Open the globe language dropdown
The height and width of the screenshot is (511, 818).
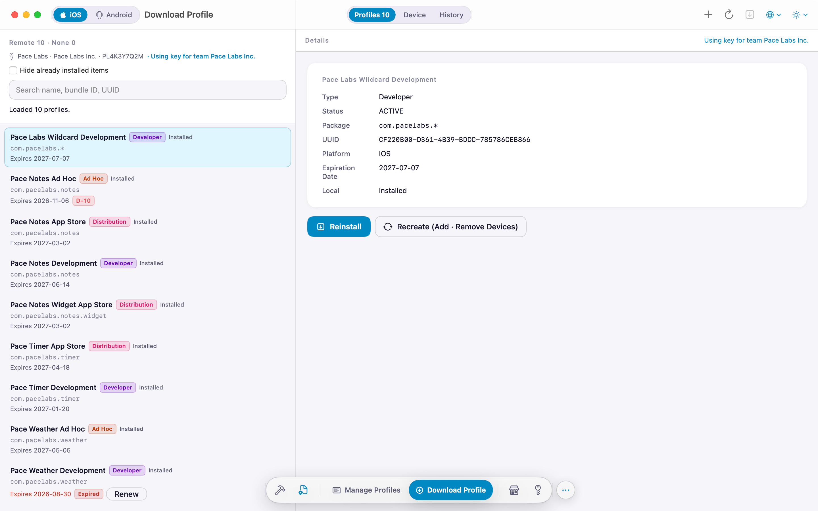(x=773, y=15)
